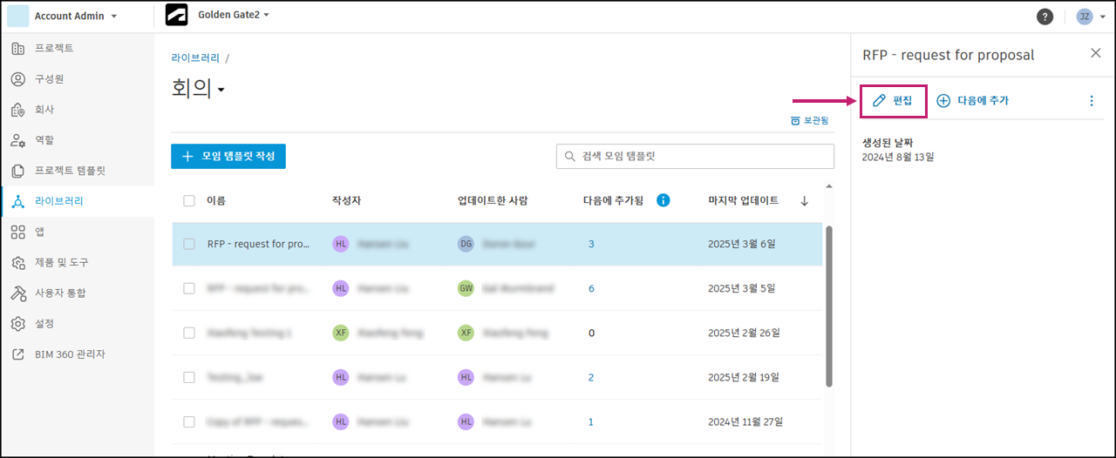Check the checkbox of row dated 2025년 2월 19일
This screenshot has width=1116, height=458.
pyautogui.click(x=189, y=377)
